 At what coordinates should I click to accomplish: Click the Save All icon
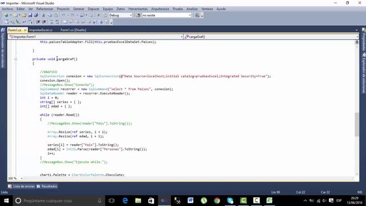coord(36,15)
